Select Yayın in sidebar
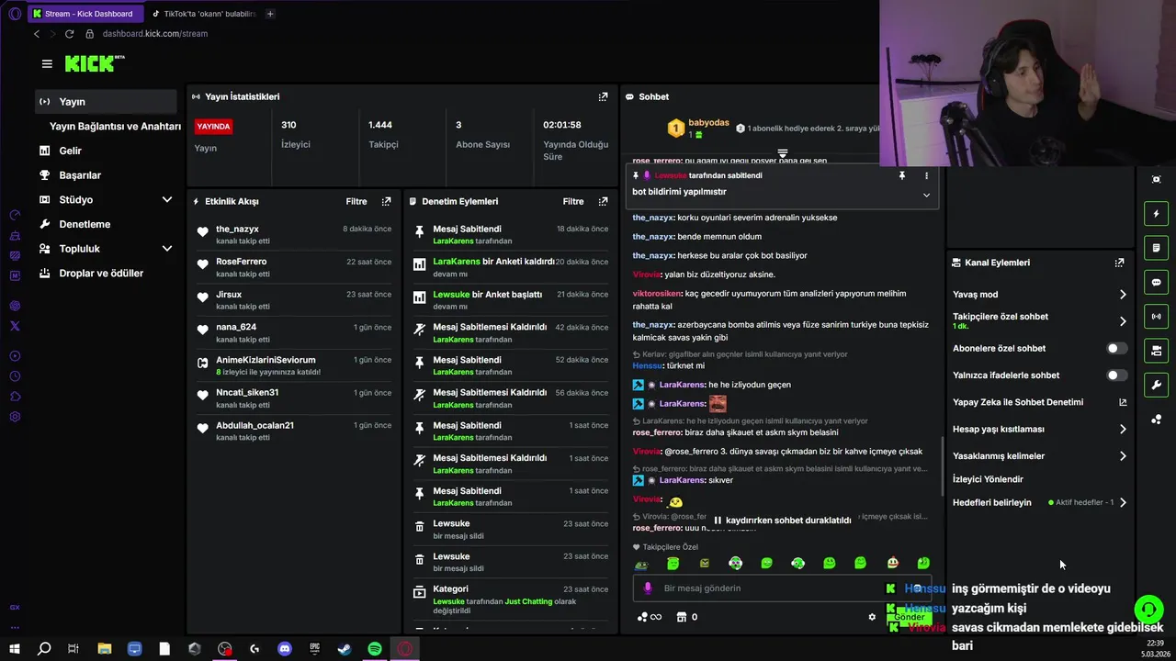This screenshot has width=1176, height=661. click(x=106, y=102)
